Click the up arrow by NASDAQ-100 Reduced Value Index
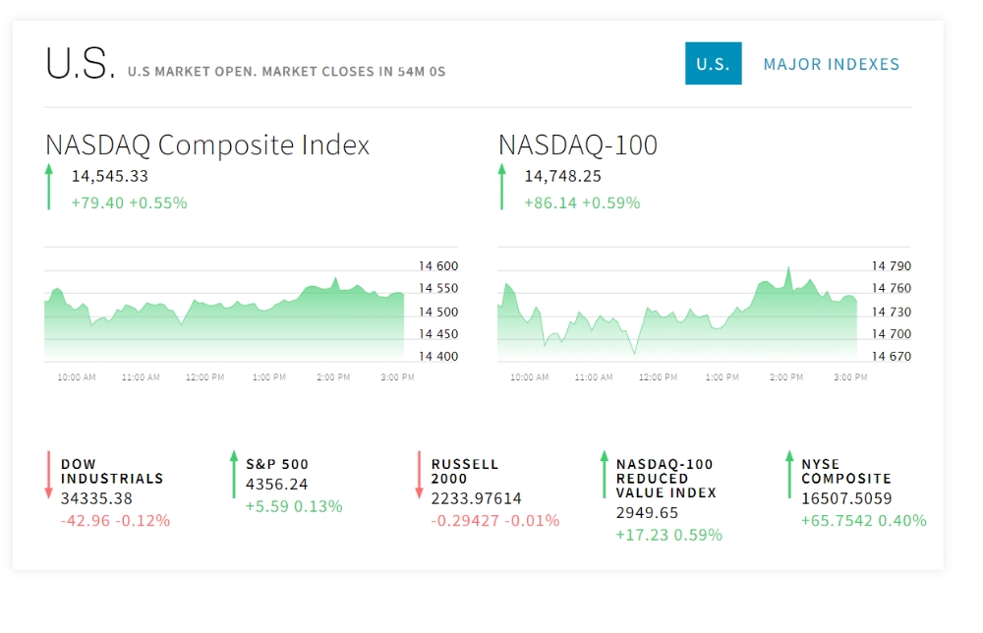Screen dimensions: 983x633 pyautogui.click(x=605, y=475)
